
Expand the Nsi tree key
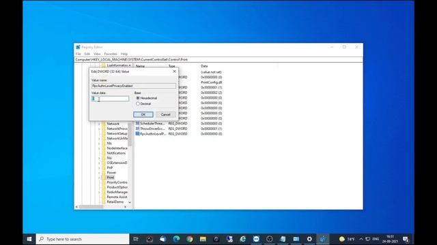pyautogui.click(x=99, y=158)
